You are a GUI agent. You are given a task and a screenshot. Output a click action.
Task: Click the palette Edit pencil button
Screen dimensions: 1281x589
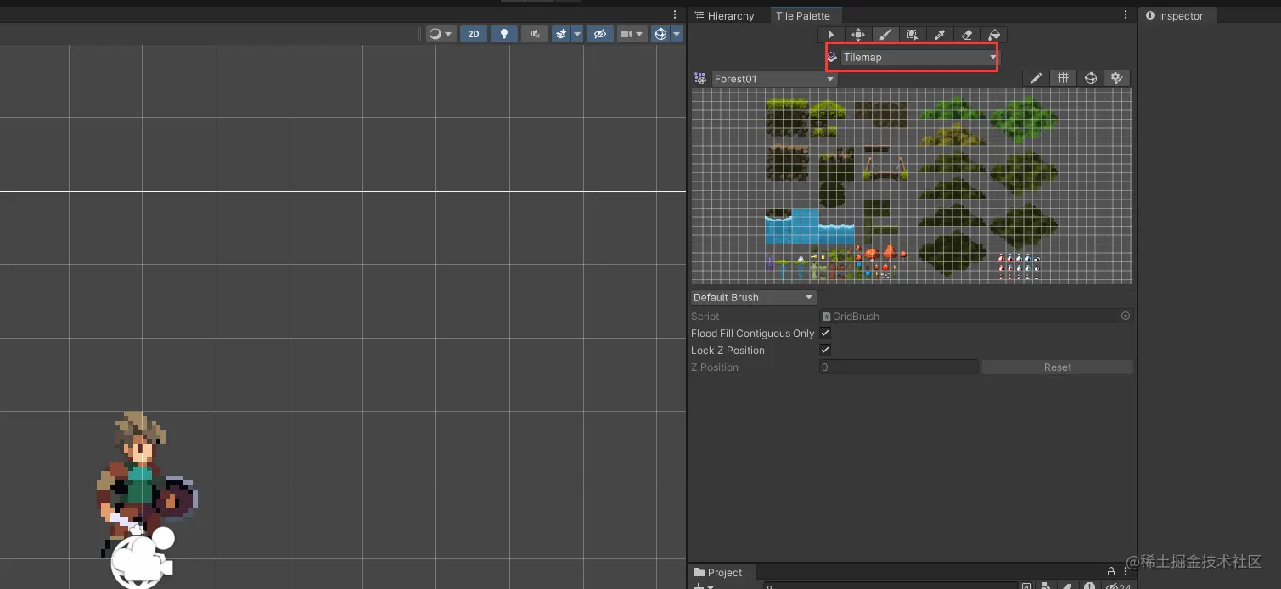[1036, 78]
